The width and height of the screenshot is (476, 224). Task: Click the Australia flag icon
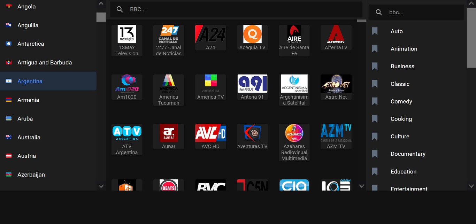point(9,137)
